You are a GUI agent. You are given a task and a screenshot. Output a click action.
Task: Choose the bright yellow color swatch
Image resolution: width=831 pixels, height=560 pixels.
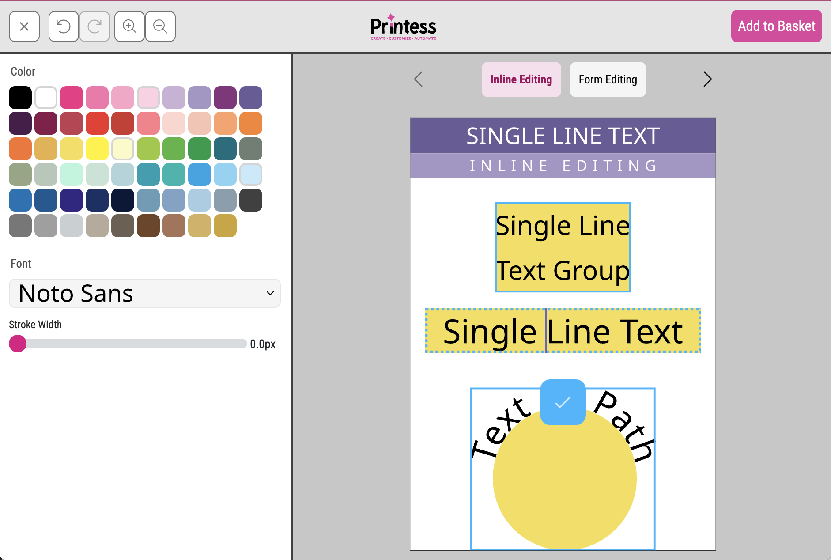coord(97,149)
